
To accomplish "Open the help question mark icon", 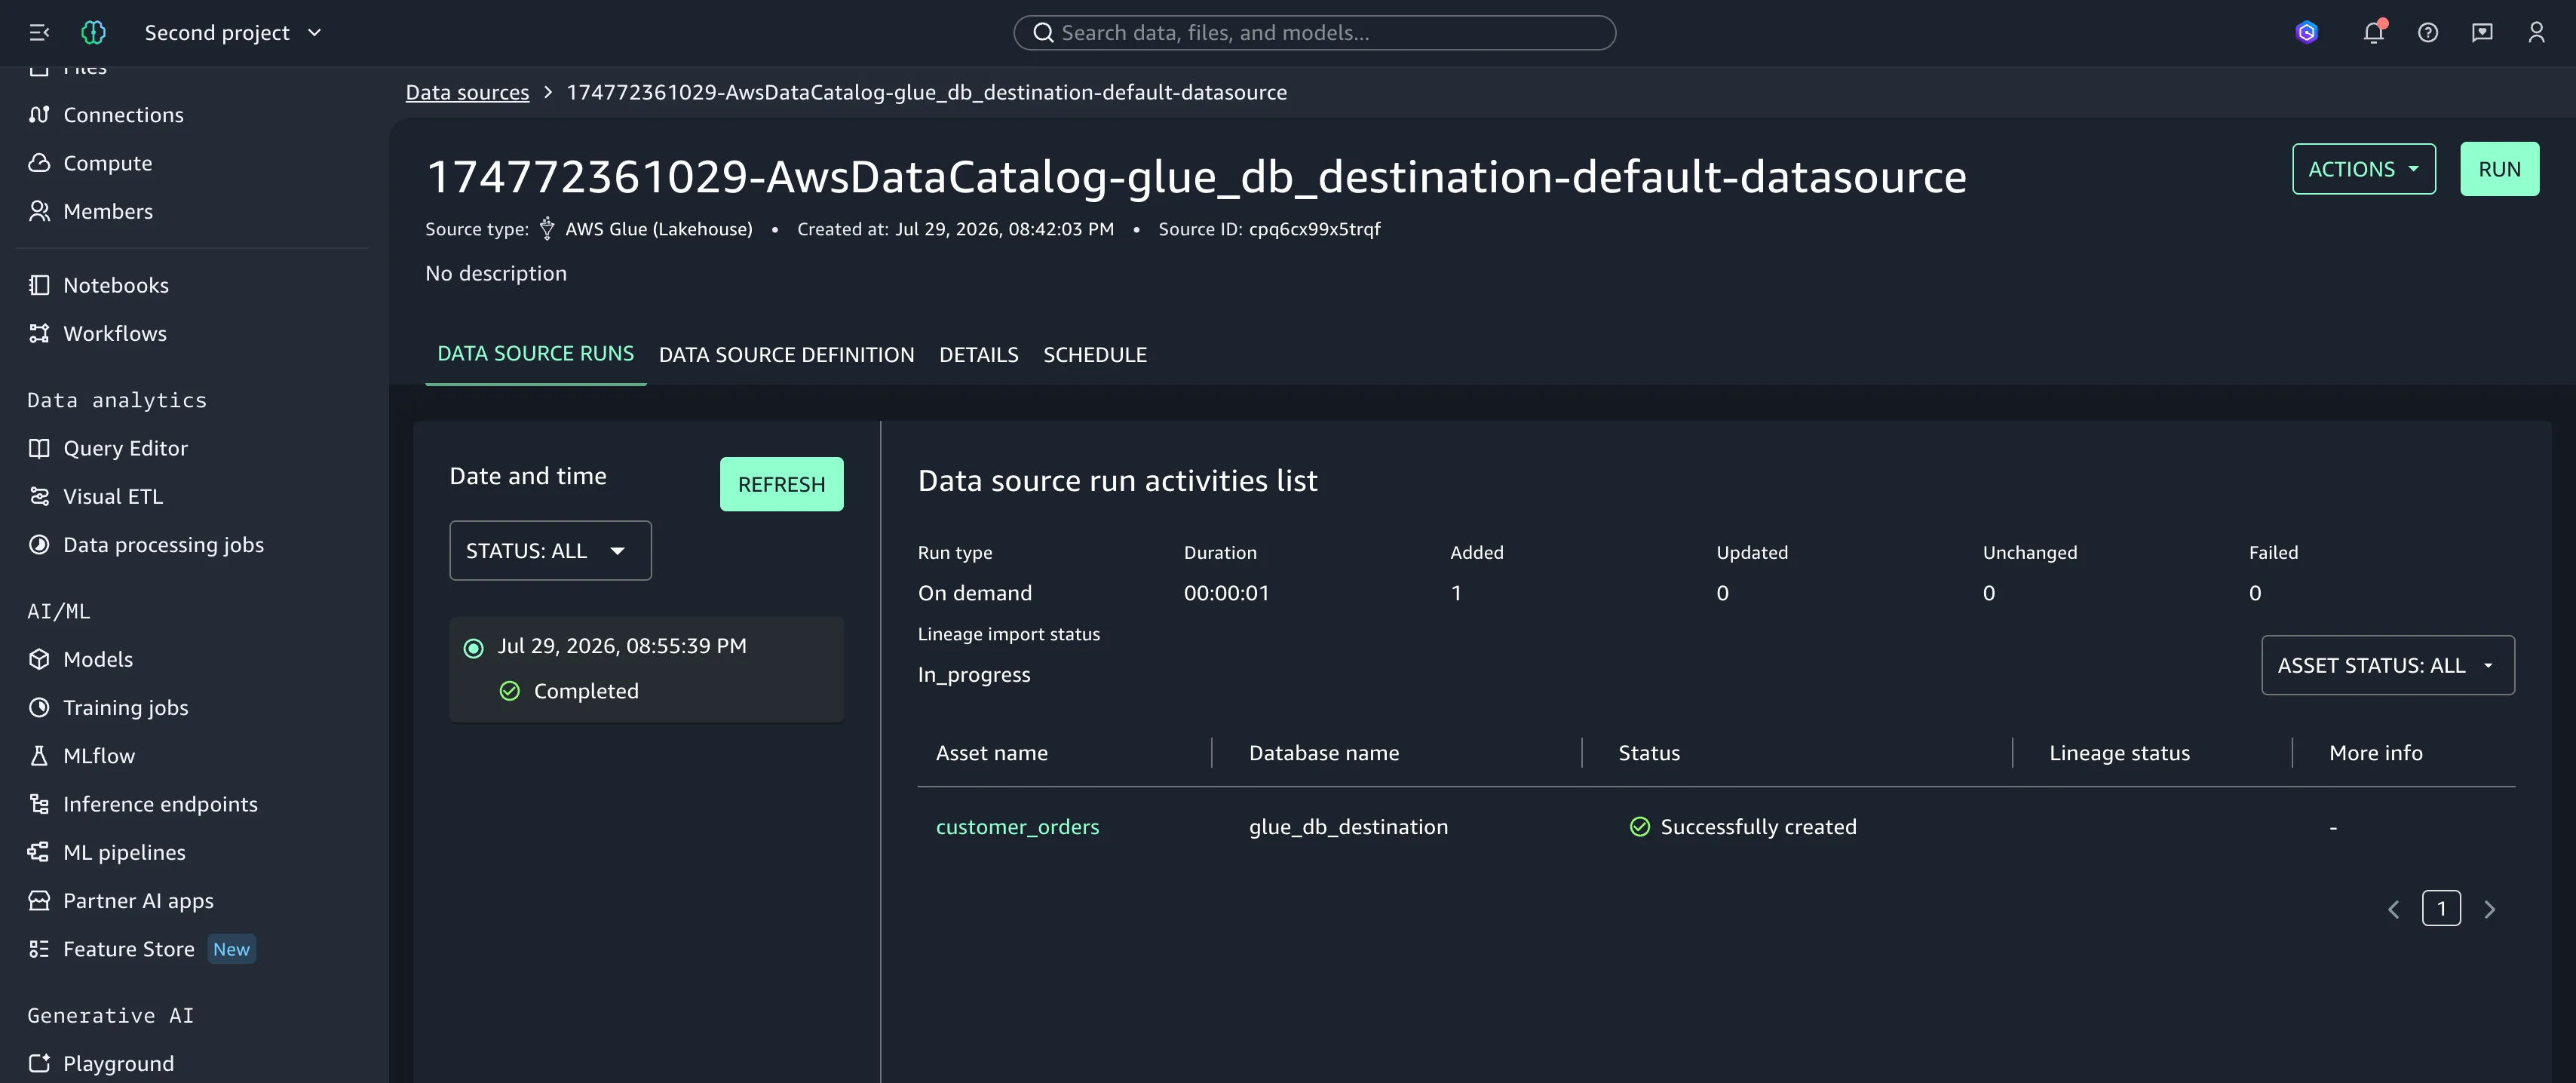I will (x=2428, y=33).
